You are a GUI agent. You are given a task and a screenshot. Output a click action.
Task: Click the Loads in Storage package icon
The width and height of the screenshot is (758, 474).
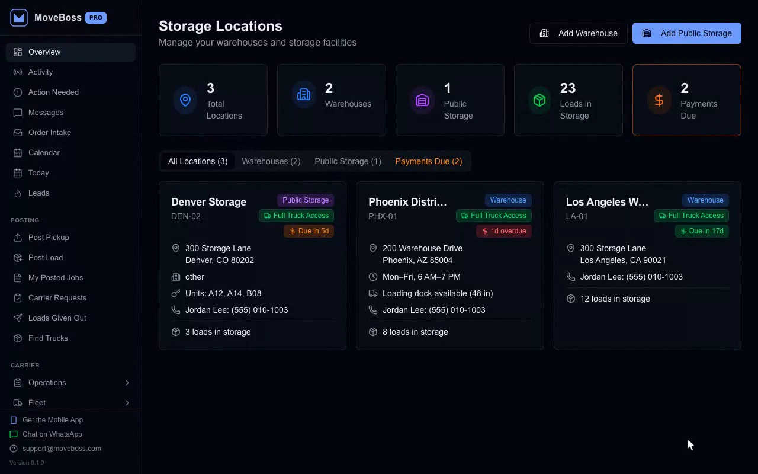click(x=539, y=100)
